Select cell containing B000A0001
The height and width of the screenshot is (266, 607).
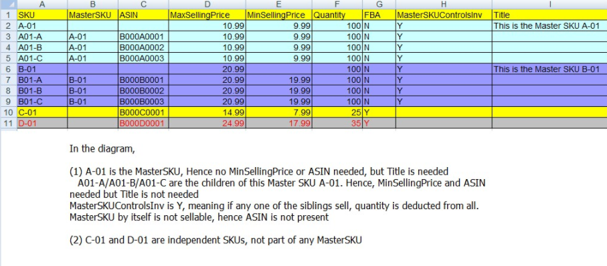(x=143, y=37)
